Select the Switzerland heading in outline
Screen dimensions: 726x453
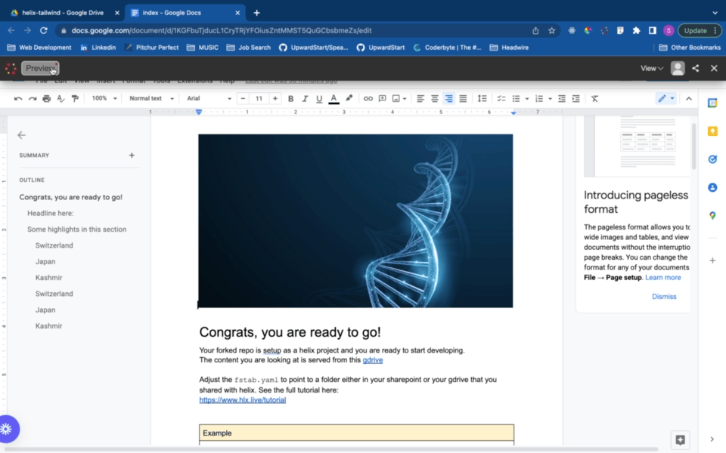54,245
